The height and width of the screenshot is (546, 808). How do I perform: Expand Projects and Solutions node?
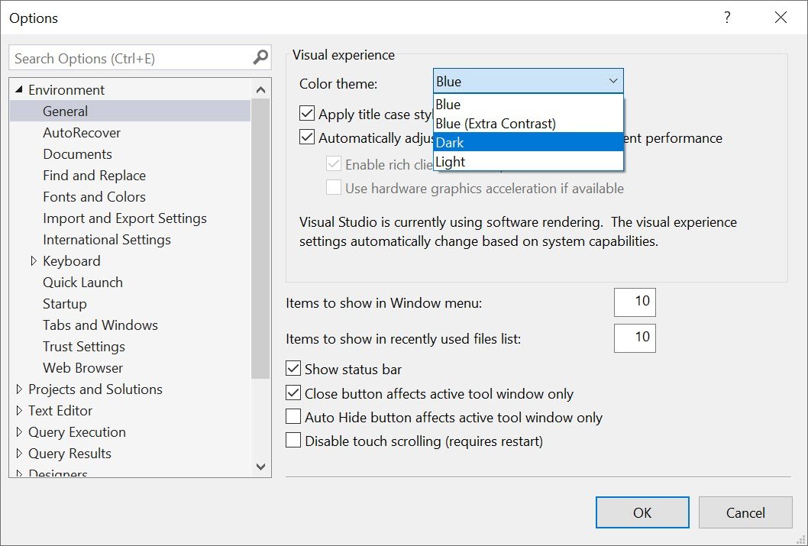pyautogui.click(x=19, y=389)
